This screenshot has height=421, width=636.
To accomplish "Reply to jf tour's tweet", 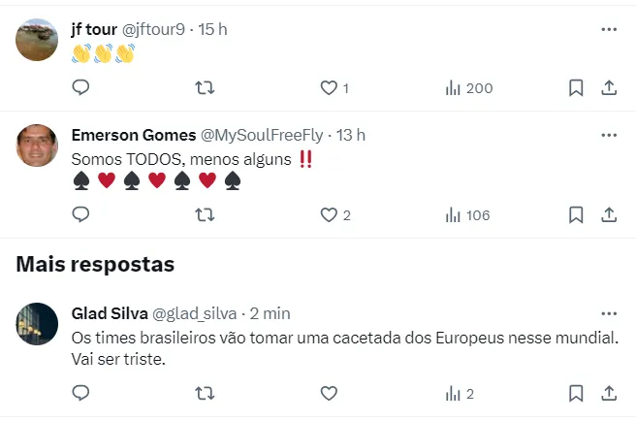I will point(81,88).
